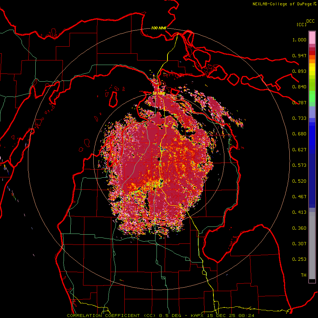Select the 0.520 legend value
Image resolution: width=318 pixels, height=318 pixels.
(299, 181)
